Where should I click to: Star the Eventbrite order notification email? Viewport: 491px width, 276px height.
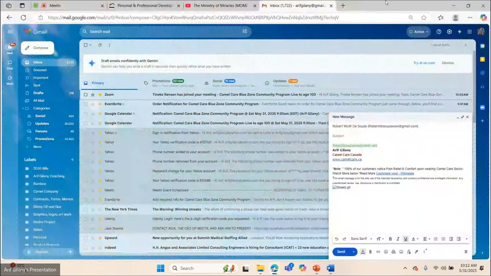(92, 104)
